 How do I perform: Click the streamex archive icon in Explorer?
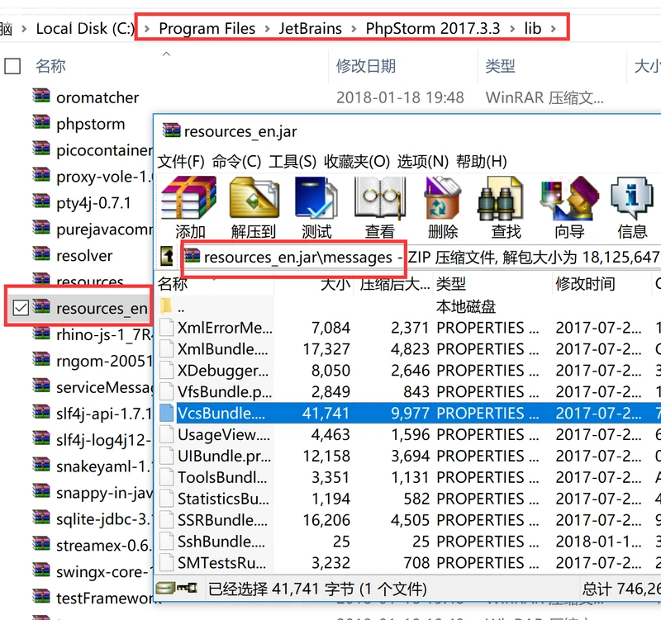coord(41,544)
